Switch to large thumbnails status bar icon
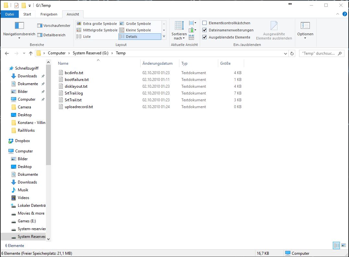This screenshot has height=257, width=349. (343, 246)
